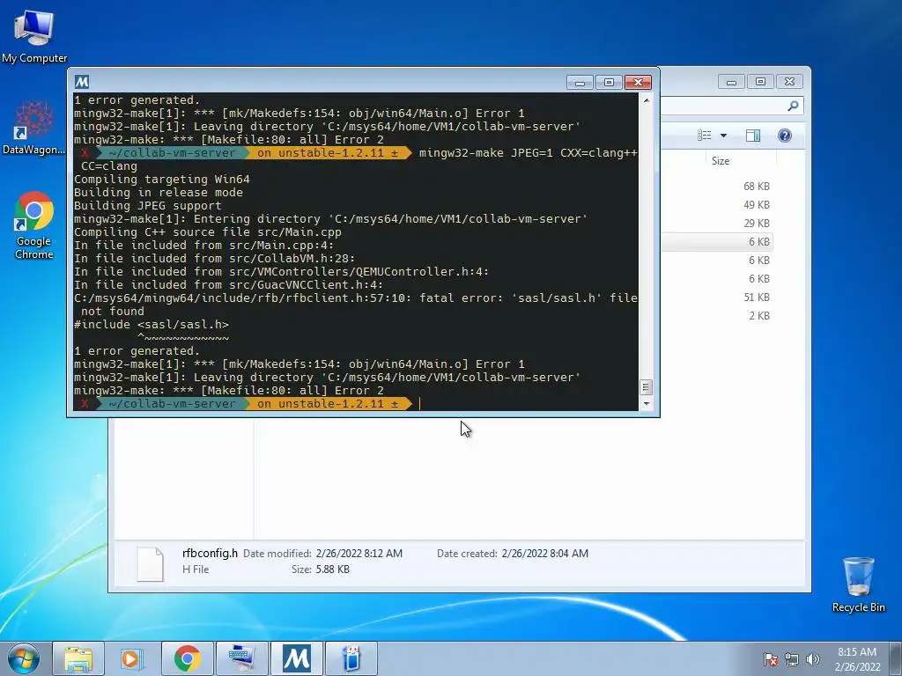Open the Recycle Bin
Viewport: 902px width, 676px height.
pyautogui.click(x=858, y=584)
